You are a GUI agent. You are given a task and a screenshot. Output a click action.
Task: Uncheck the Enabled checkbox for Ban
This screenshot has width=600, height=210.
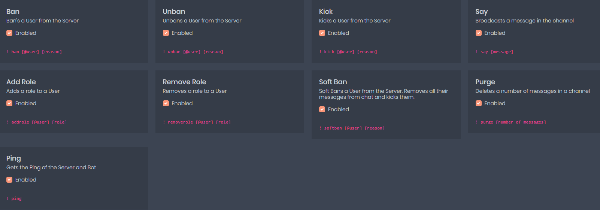coord(9,33)
